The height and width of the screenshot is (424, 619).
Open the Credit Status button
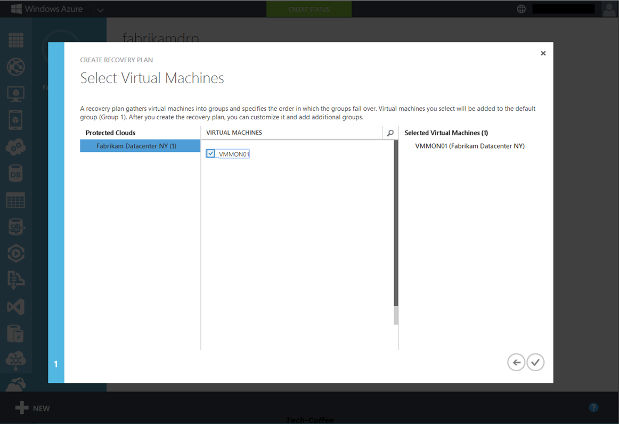tap(309, 9)
